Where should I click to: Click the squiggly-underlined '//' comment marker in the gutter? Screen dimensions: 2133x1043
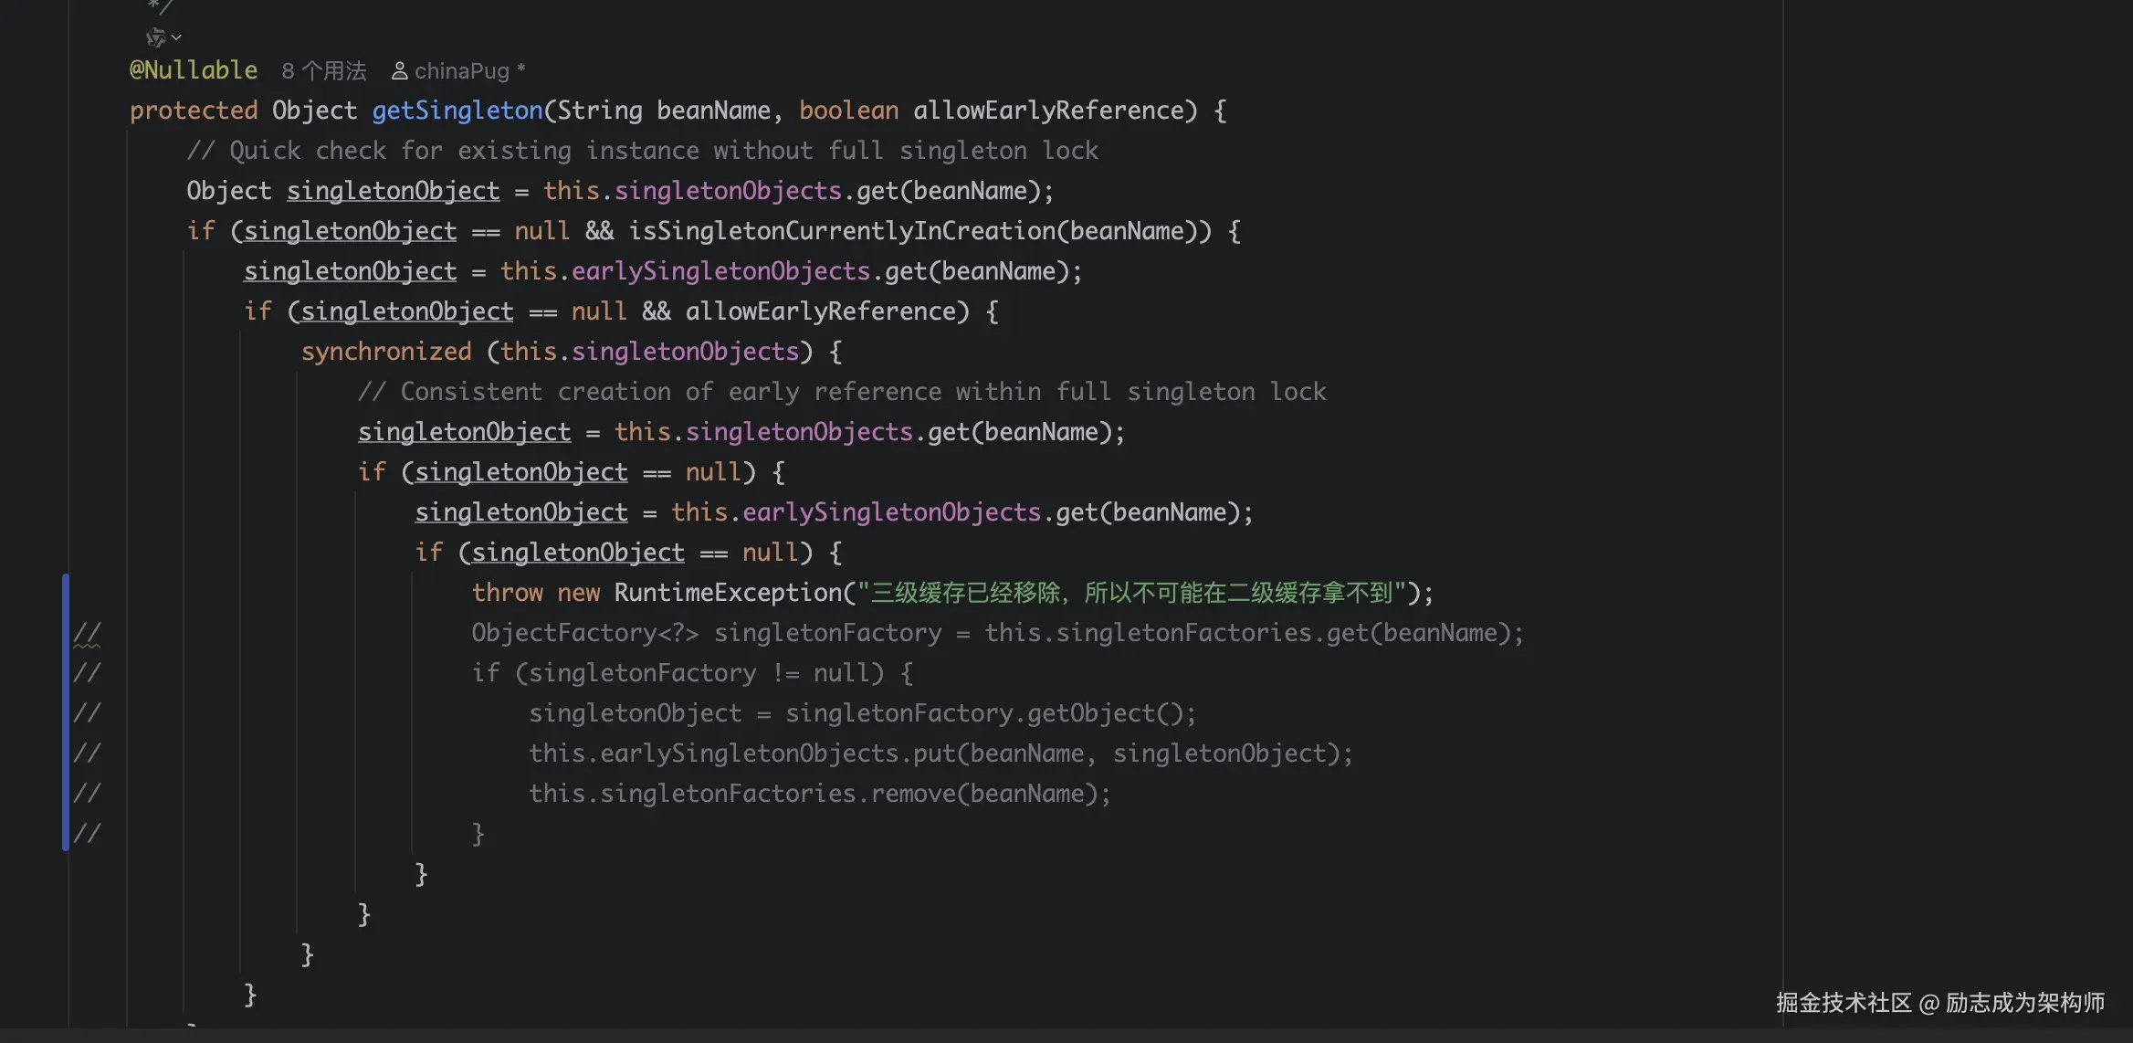click(x=87, y=633)
